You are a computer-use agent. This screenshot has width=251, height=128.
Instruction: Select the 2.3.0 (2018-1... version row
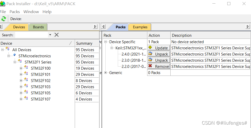(x=134, y=60)
